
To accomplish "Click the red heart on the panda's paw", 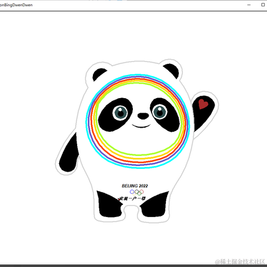I will pyautogui.click(x=203, y=104).
